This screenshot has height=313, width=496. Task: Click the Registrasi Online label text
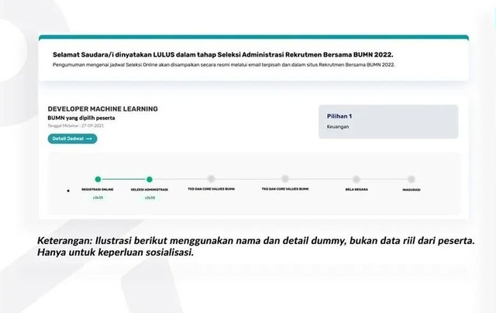[98, 189]
